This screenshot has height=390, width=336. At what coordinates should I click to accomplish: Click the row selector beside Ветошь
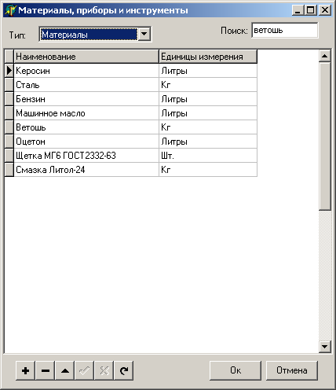pyautogui.click(x=9, y=127)
